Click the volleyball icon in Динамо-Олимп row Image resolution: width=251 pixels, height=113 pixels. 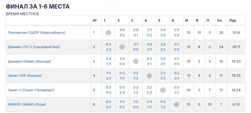[136, 61]
